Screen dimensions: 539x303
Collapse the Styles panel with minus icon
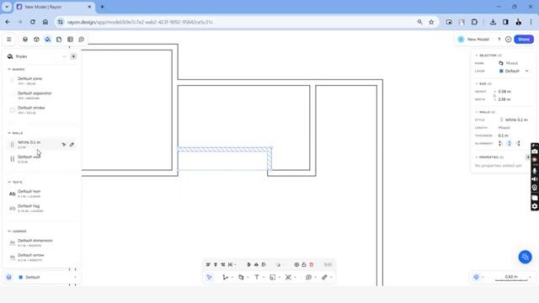[64, 56]
